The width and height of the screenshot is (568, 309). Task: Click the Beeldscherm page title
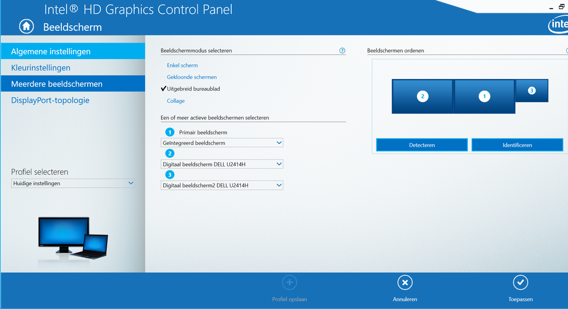pos(72,27)
